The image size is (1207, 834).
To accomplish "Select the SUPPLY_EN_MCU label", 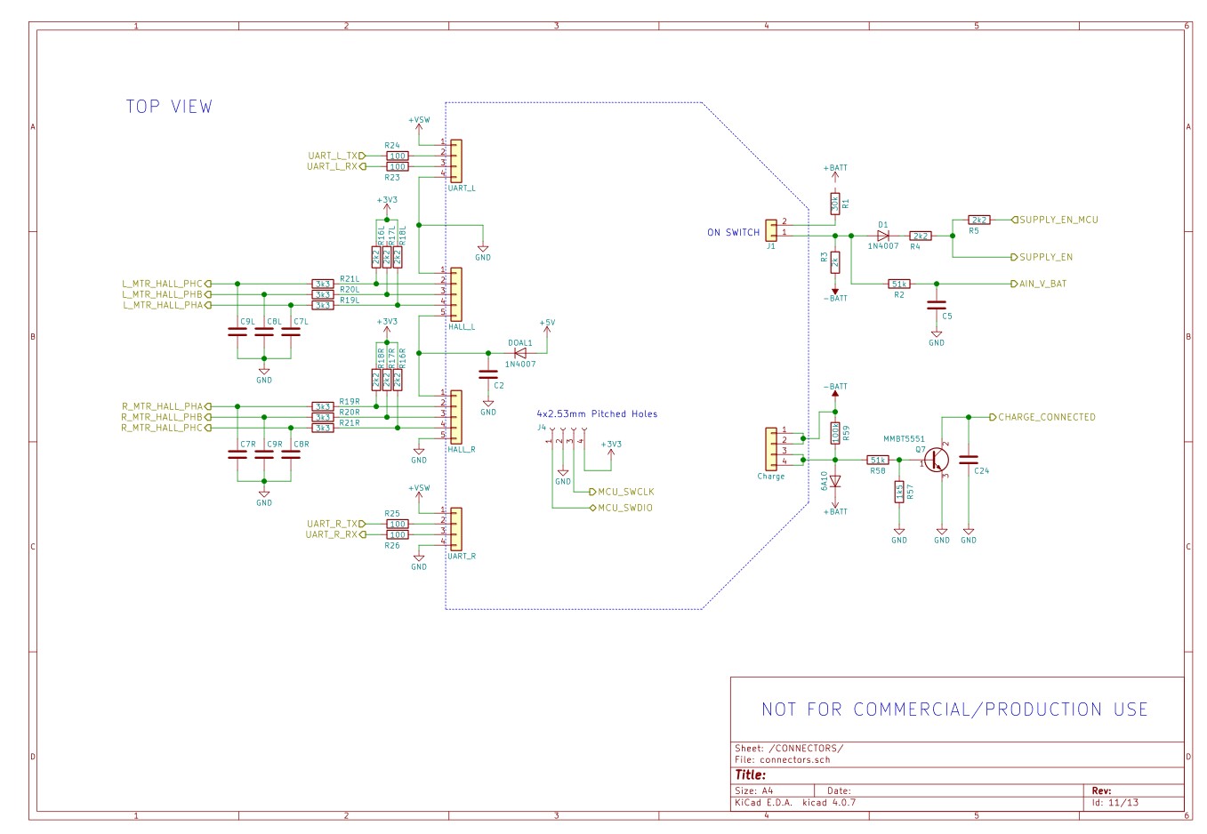I will 1055,220.
